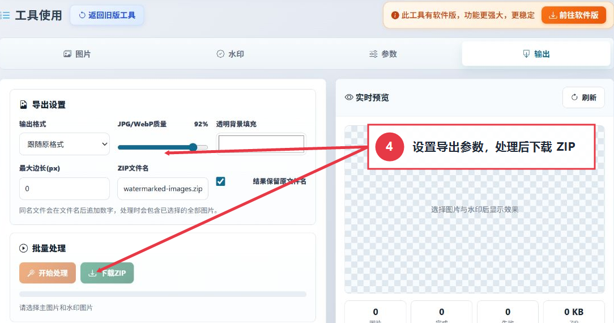This screenshot has height=323, width=614.
Task: Click the info icon in the software notice
Action: 395,15
